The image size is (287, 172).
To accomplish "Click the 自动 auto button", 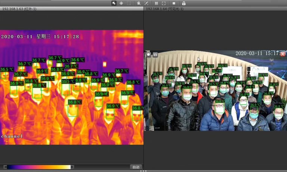I will pos(136,167).
